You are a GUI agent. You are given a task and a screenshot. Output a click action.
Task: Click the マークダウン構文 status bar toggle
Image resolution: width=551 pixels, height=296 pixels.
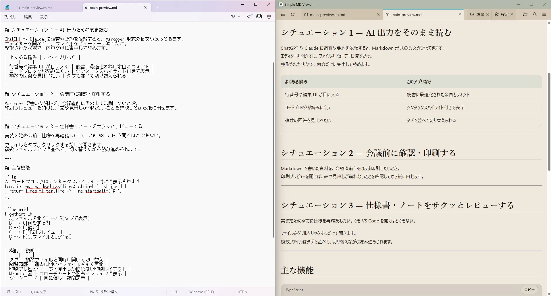coord(104,292)
